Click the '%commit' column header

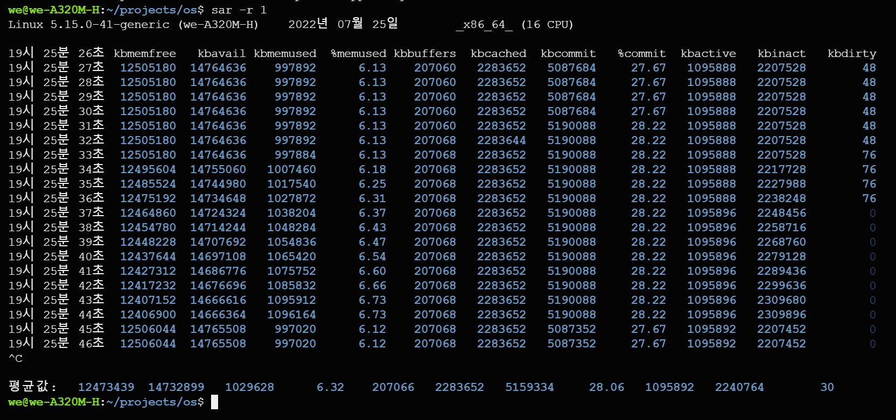click(642, 54)
